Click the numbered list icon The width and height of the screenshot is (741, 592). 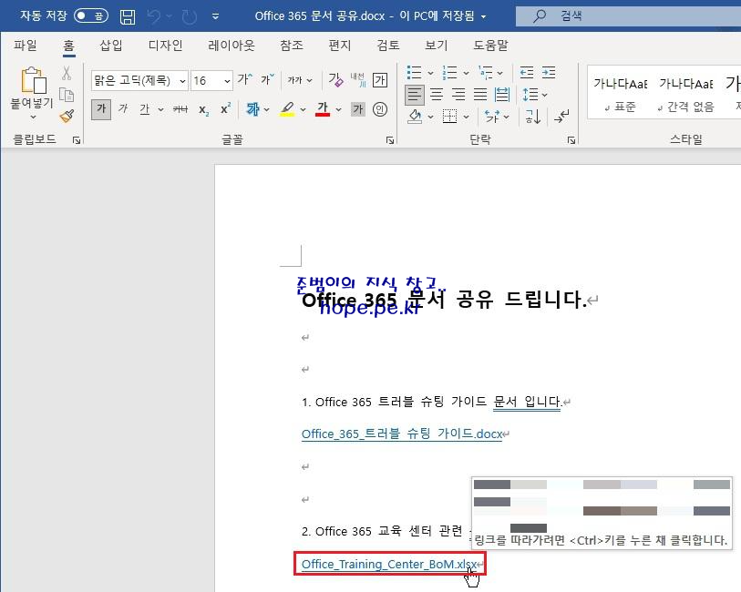click(x=450, y=73)
